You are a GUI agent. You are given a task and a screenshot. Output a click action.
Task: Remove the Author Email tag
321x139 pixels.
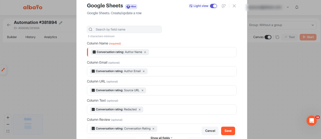pos(144,71)
